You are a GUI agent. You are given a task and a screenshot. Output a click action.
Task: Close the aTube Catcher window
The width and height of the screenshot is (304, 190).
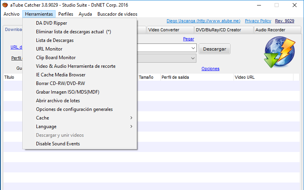click(295, 5)
